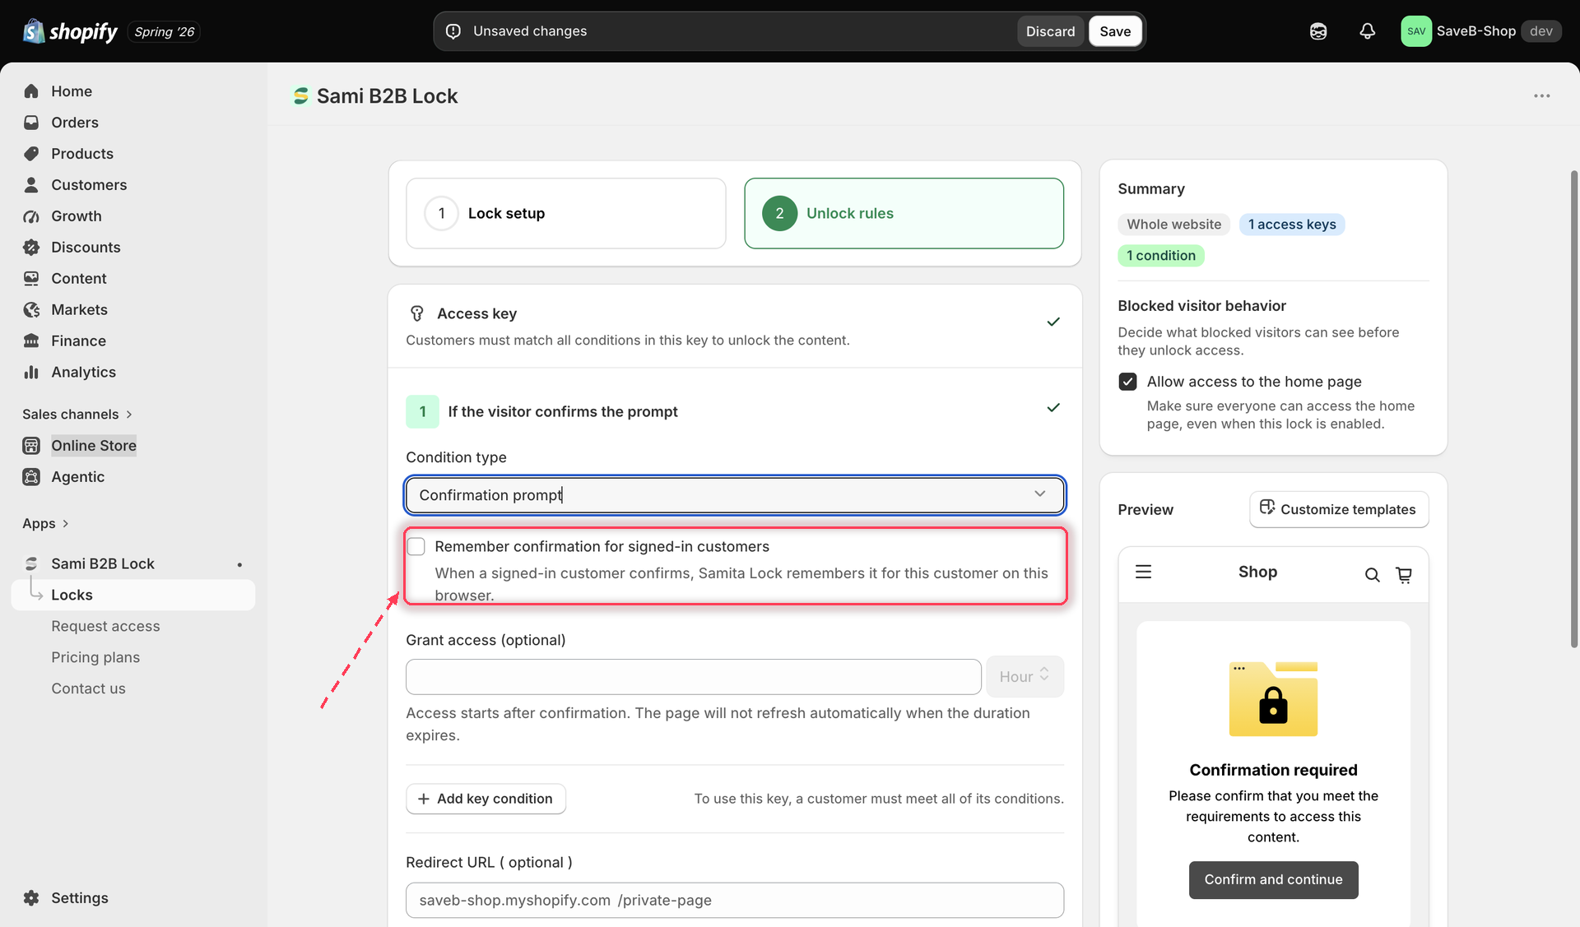The image size is (1580, 927).
Task: Open the Hour unit selector
Action: click(1025, 676)
